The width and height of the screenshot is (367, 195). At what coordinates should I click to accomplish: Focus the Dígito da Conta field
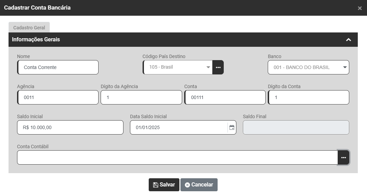click(x=309, y=97)
